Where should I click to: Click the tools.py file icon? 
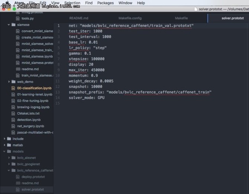click(x=17, y=19)
